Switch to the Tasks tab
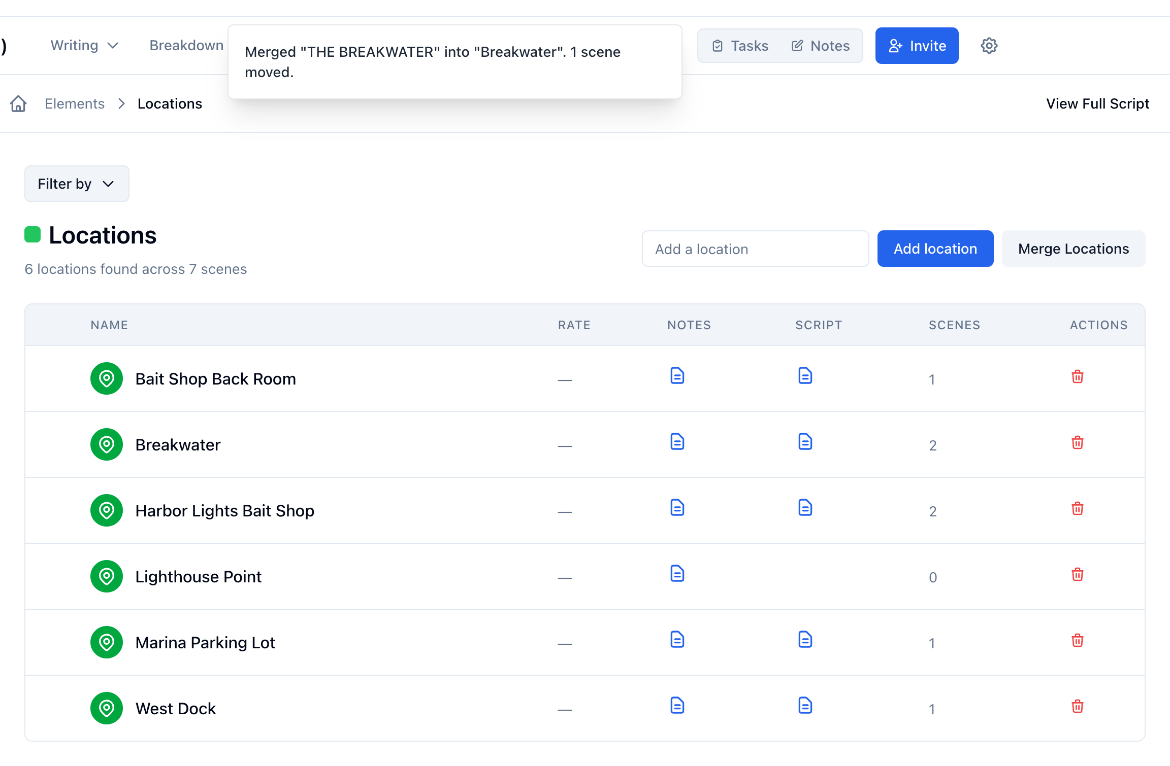Image resolution: width=1170 pixels, height=766 pixels. tap(740, 46)
